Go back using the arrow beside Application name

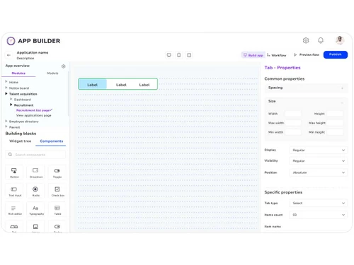tap(8, 55)
